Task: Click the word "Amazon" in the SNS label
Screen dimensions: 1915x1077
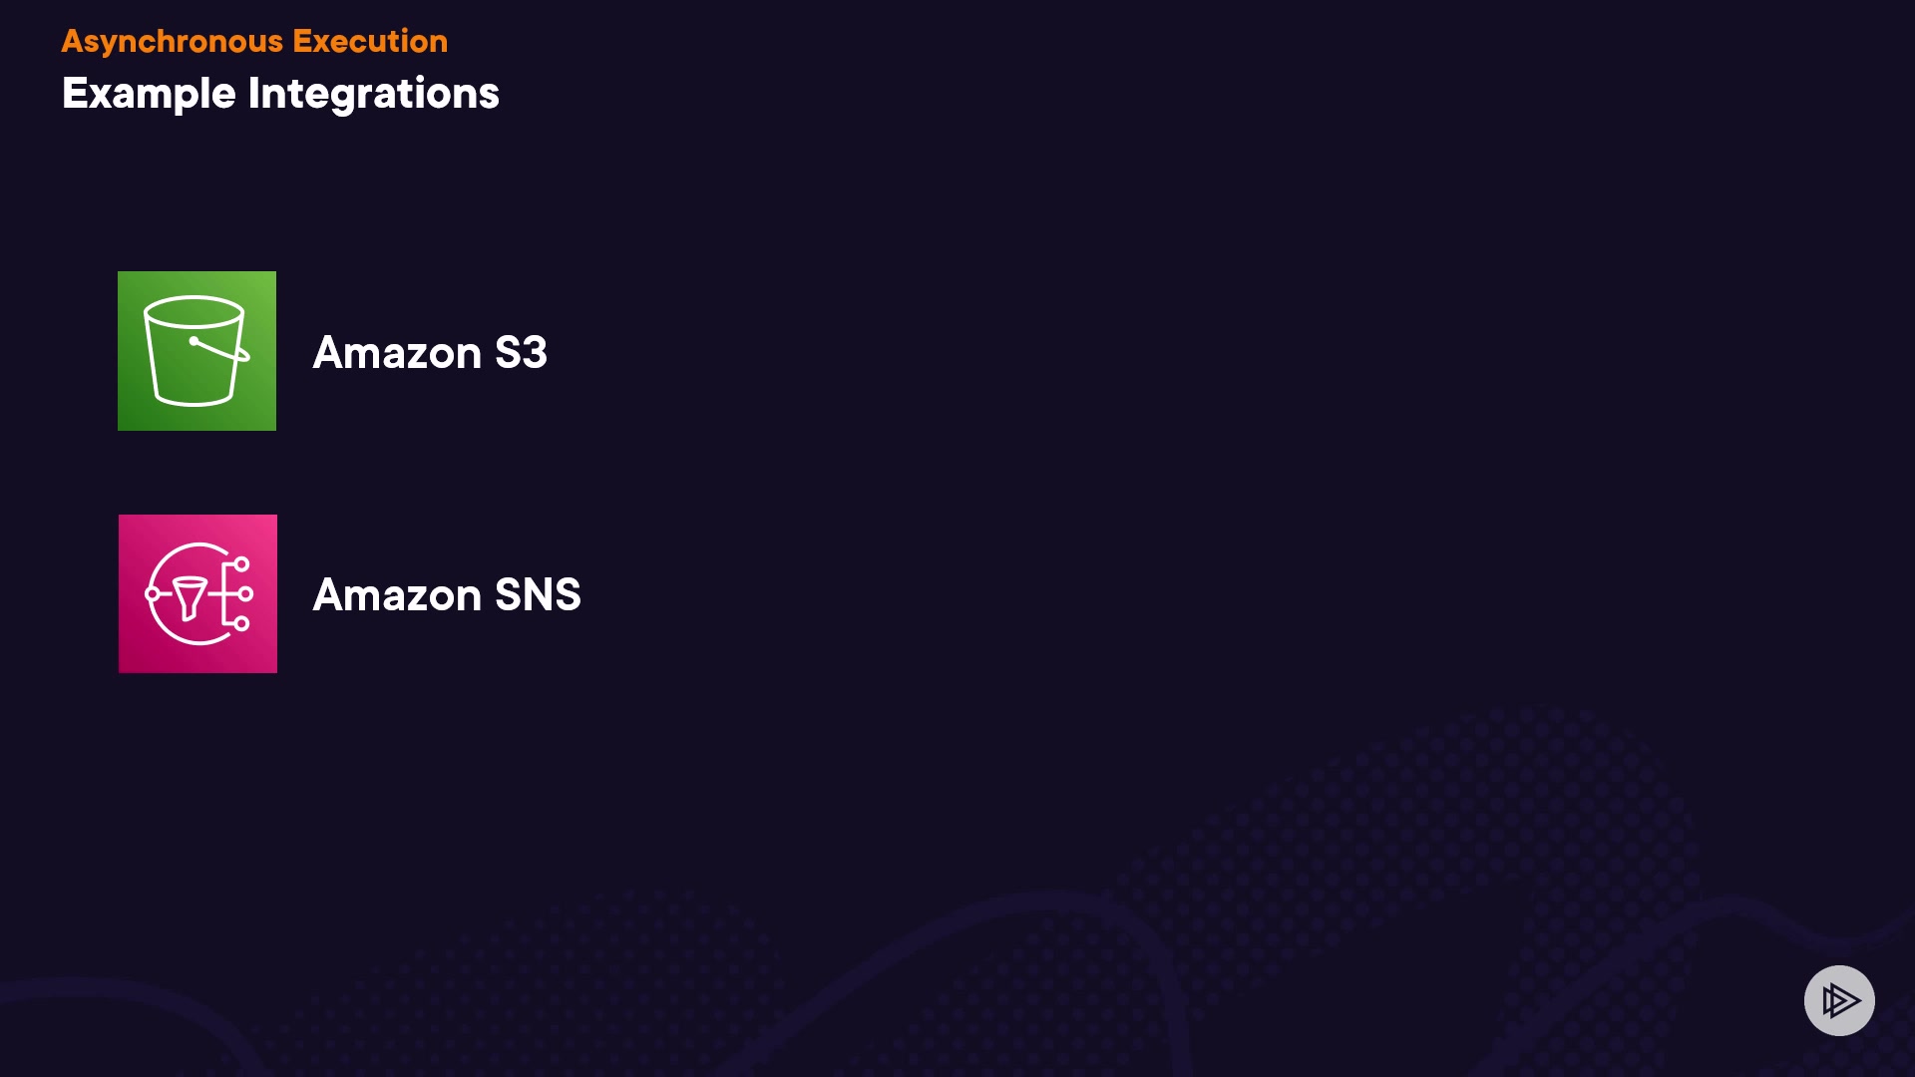Action: tap(397, 594)
